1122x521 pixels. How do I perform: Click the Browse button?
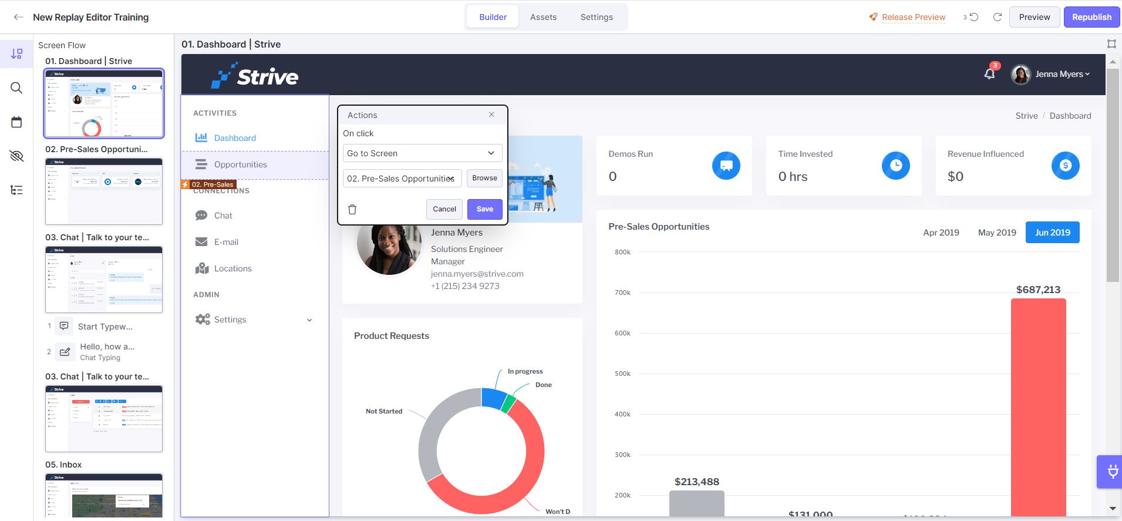pyautogui.click(x=484, y=178)
